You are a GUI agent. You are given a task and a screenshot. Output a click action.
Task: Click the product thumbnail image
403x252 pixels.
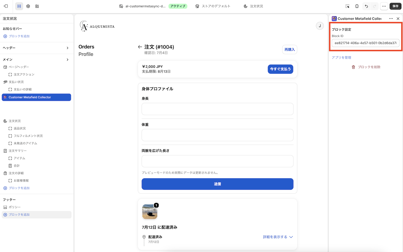click(x=150, y=212)
